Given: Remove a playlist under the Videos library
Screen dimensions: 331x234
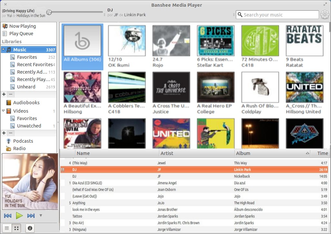Looking at the screenshot, I should (x=11, y=133).
